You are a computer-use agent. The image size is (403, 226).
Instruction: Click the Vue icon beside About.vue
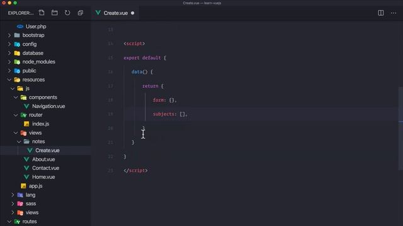click(x=26, y=159)
